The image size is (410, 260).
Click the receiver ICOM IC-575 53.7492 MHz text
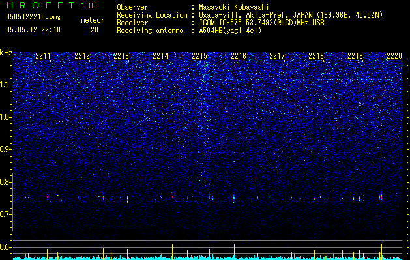[x=261, y=23]
